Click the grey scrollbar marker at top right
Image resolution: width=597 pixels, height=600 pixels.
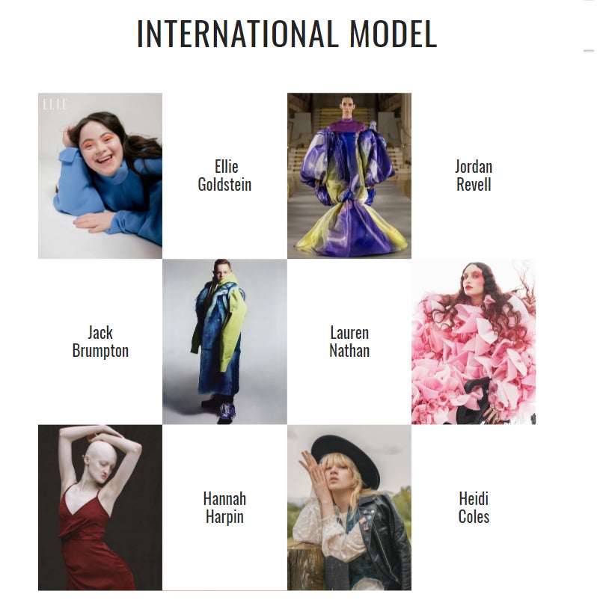pyautogui.click(x=589, y=50)
